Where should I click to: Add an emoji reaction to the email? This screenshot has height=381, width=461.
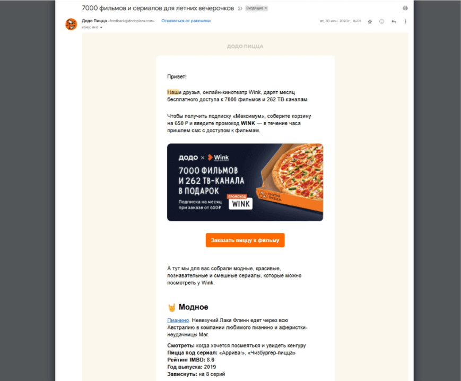point(381,21)
